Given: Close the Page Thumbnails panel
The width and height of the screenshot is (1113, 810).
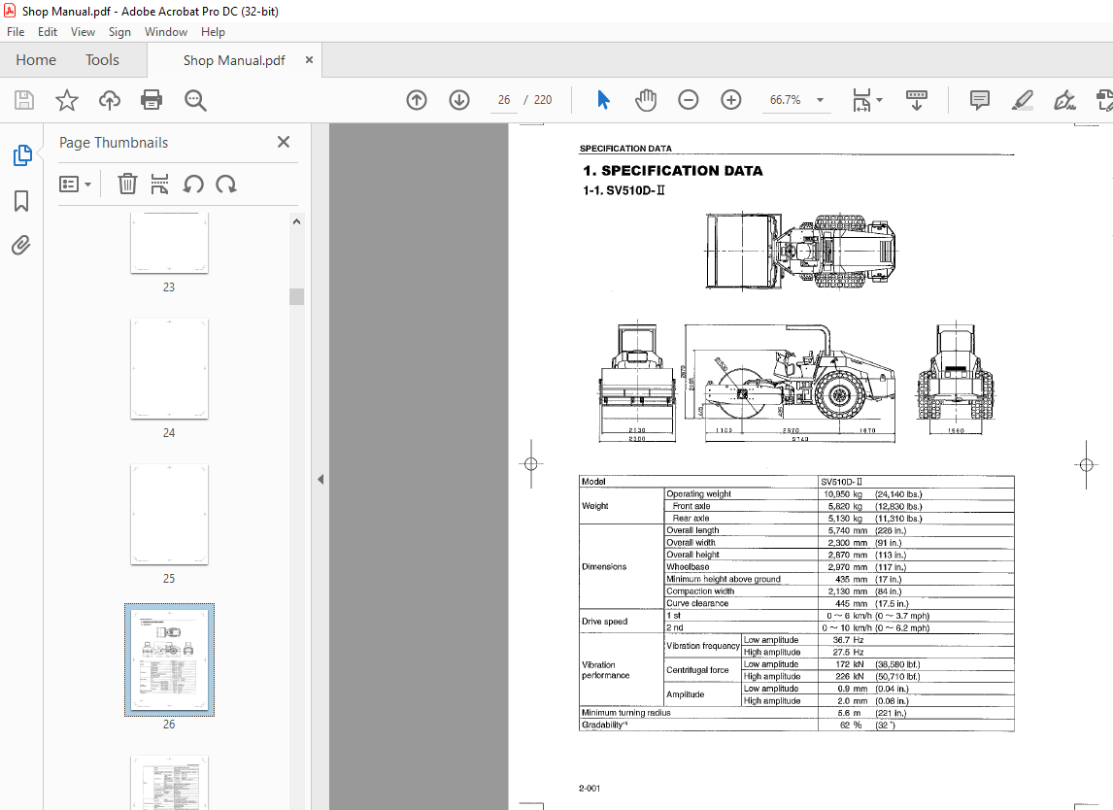Looking at the screenshot, I should 284,142.
